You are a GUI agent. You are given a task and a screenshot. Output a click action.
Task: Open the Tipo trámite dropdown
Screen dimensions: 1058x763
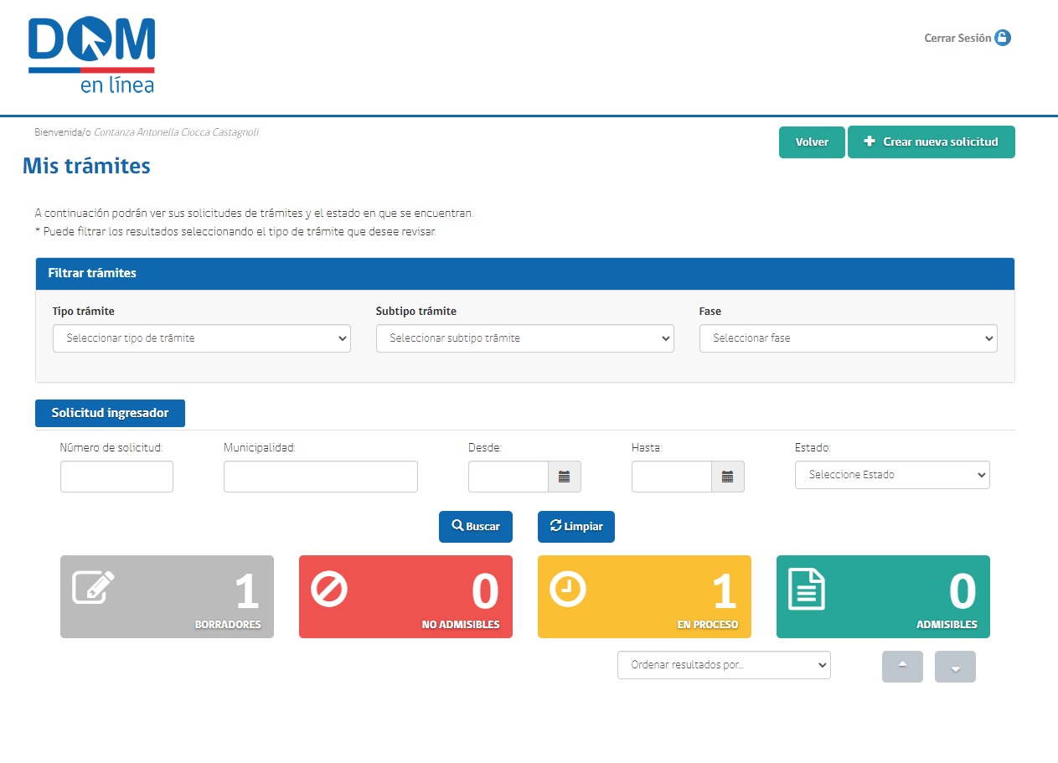201,338
